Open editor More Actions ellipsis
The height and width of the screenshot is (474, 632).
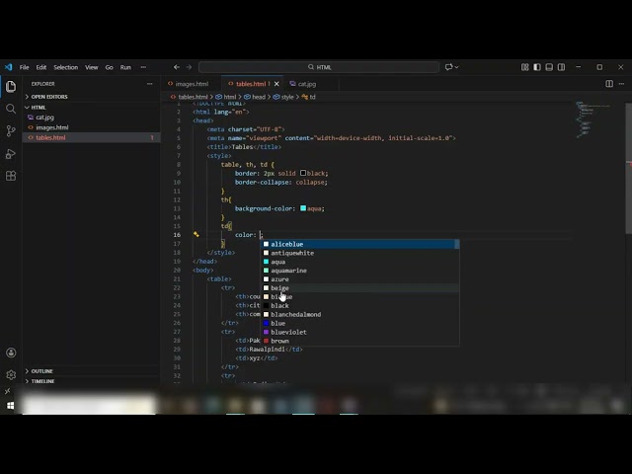[621, 83]
